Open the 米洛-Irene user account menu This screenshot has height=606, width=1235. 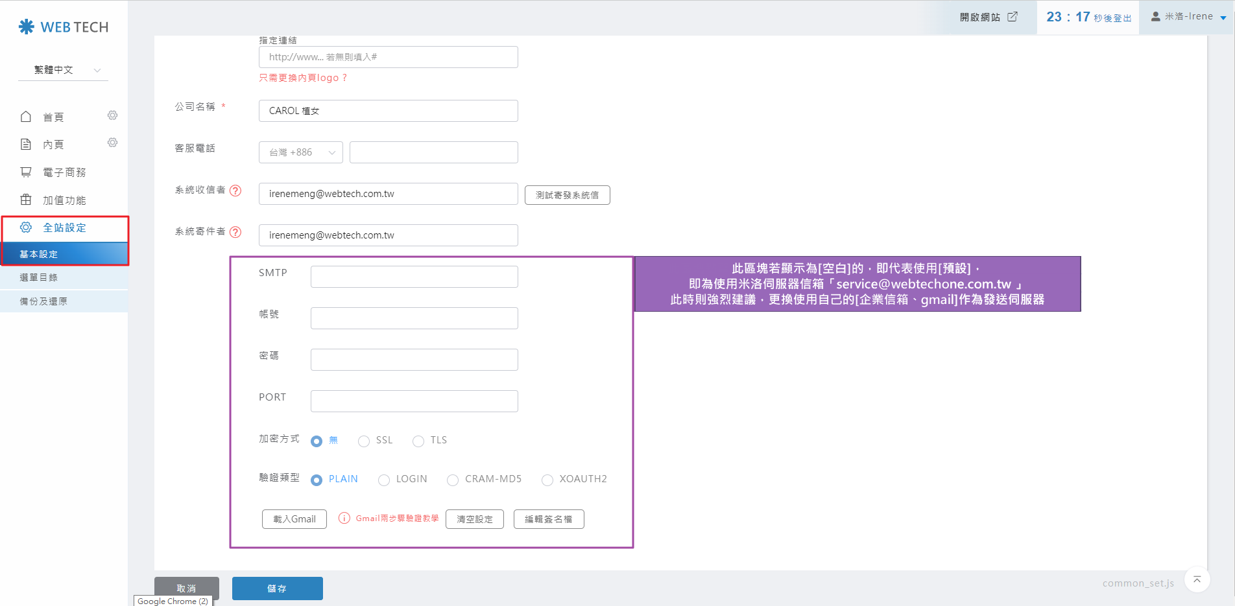[x=1188, y=17]
